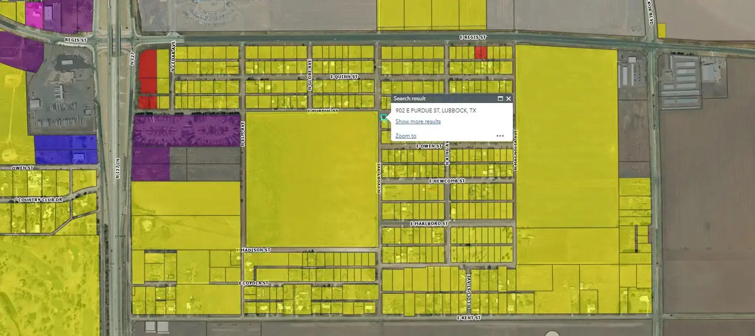755x336 pixels.
Task: Click the Zoom to link
Action: (x=405, y=136)
